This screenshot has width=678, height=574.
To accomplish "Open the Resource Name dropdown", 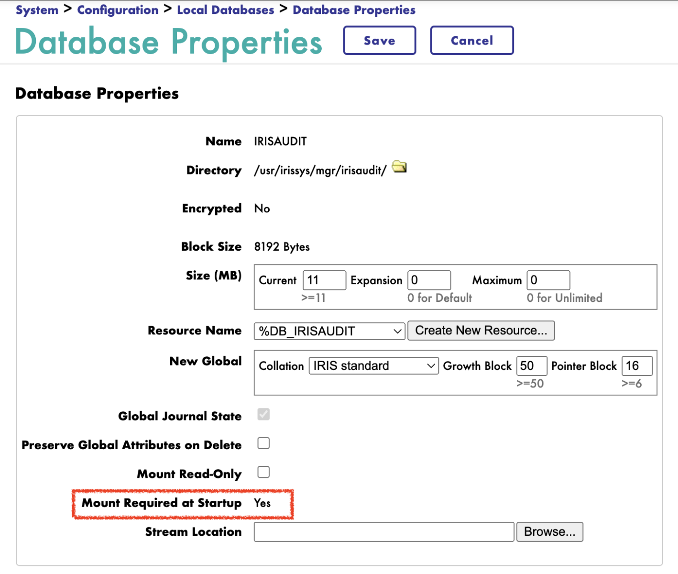I will [x=329, y=331].
